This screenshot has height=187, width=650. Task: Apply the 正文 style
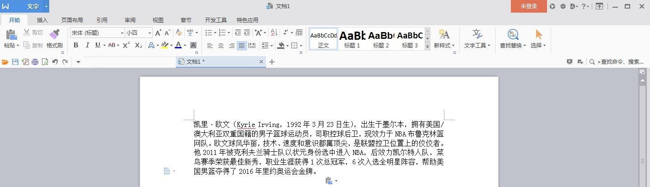[323, 39]
